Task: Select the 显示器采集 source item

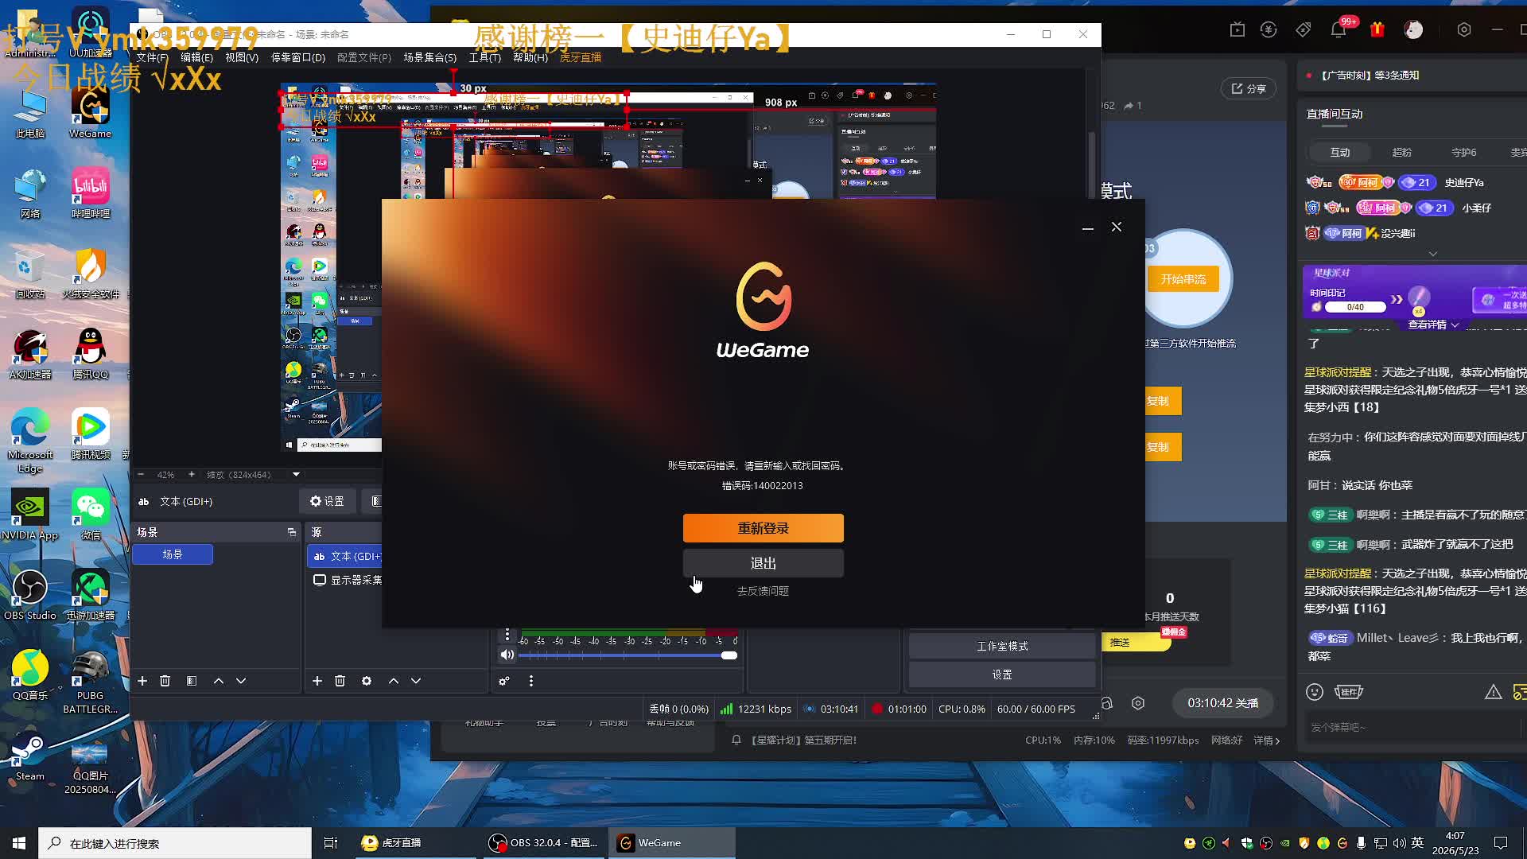Action: [x=348, y=580]
